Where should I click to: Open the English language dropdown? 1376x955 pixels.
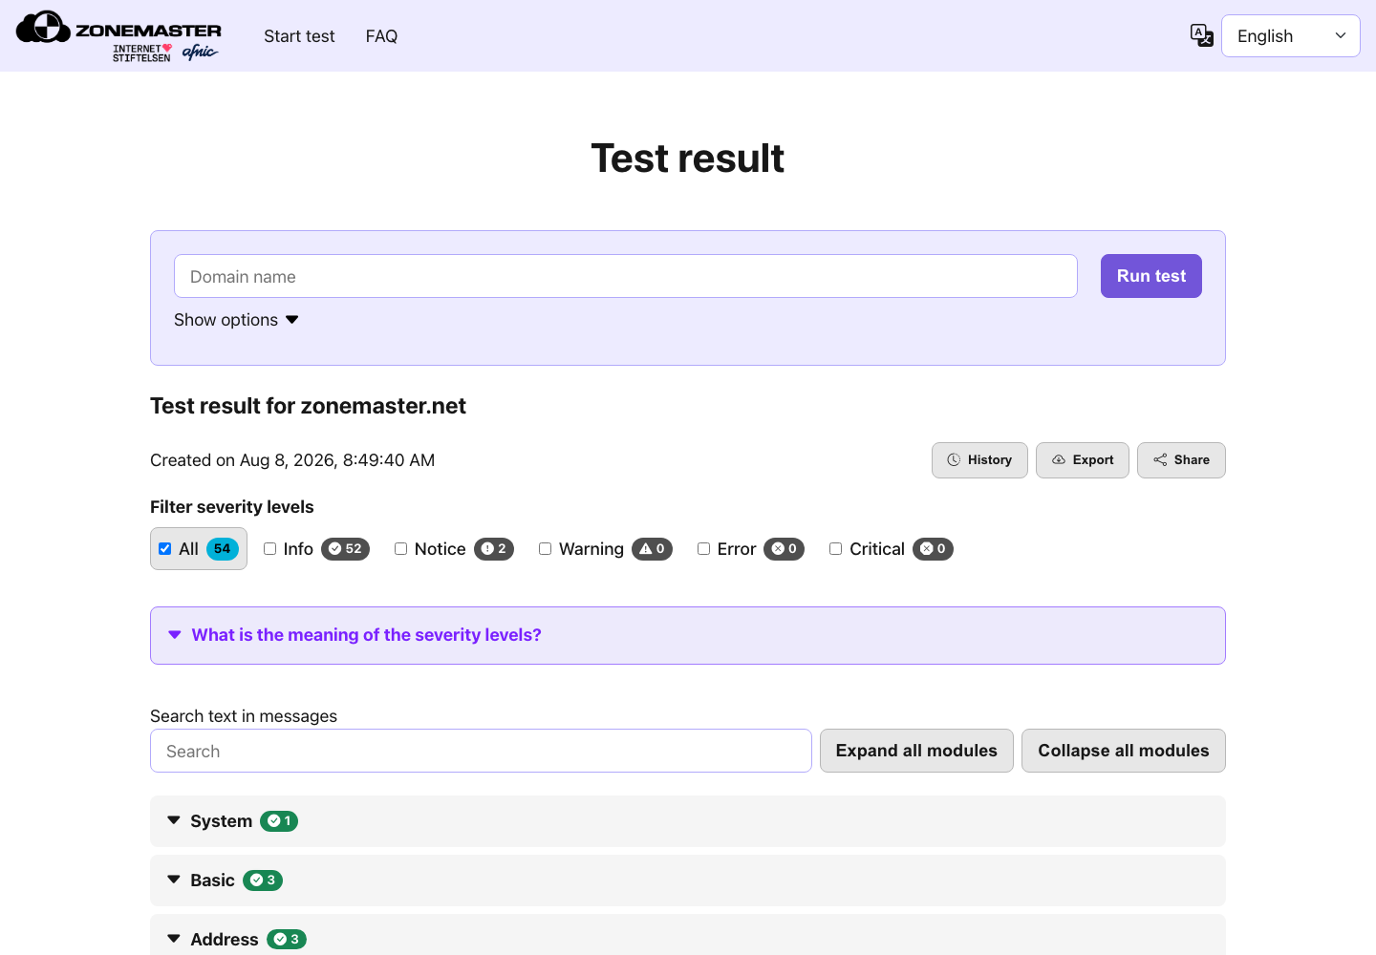[x=1290, y=36]
